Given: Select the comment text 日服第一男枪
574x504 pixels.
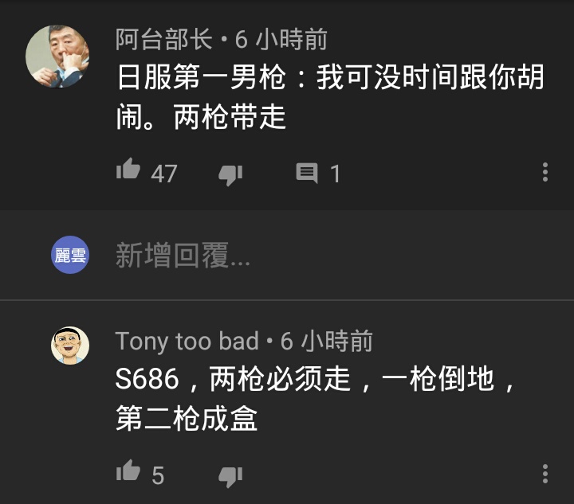Looking at the screenshot, I should [202, 77].
